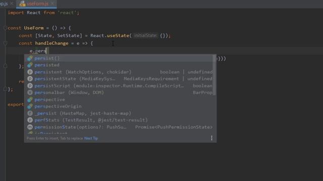323x181 pixels.
Task: Click the e.pers typed text
Action: 38,51
